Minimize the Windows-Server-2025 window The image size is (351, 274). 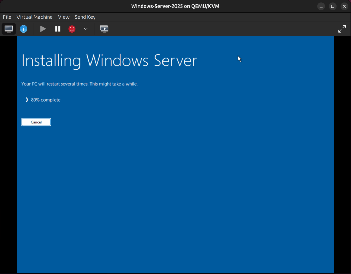click(x=321, y=6)
